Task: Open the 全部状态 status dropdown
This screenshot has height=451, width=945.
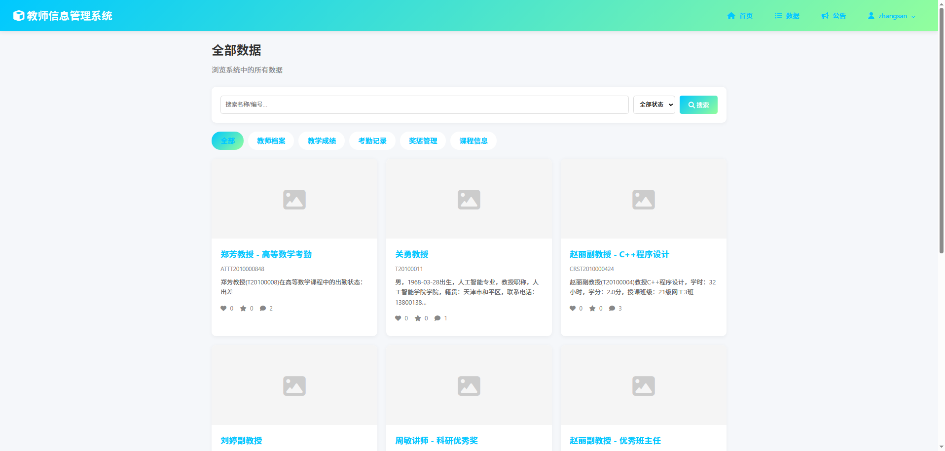Action: 654,104
